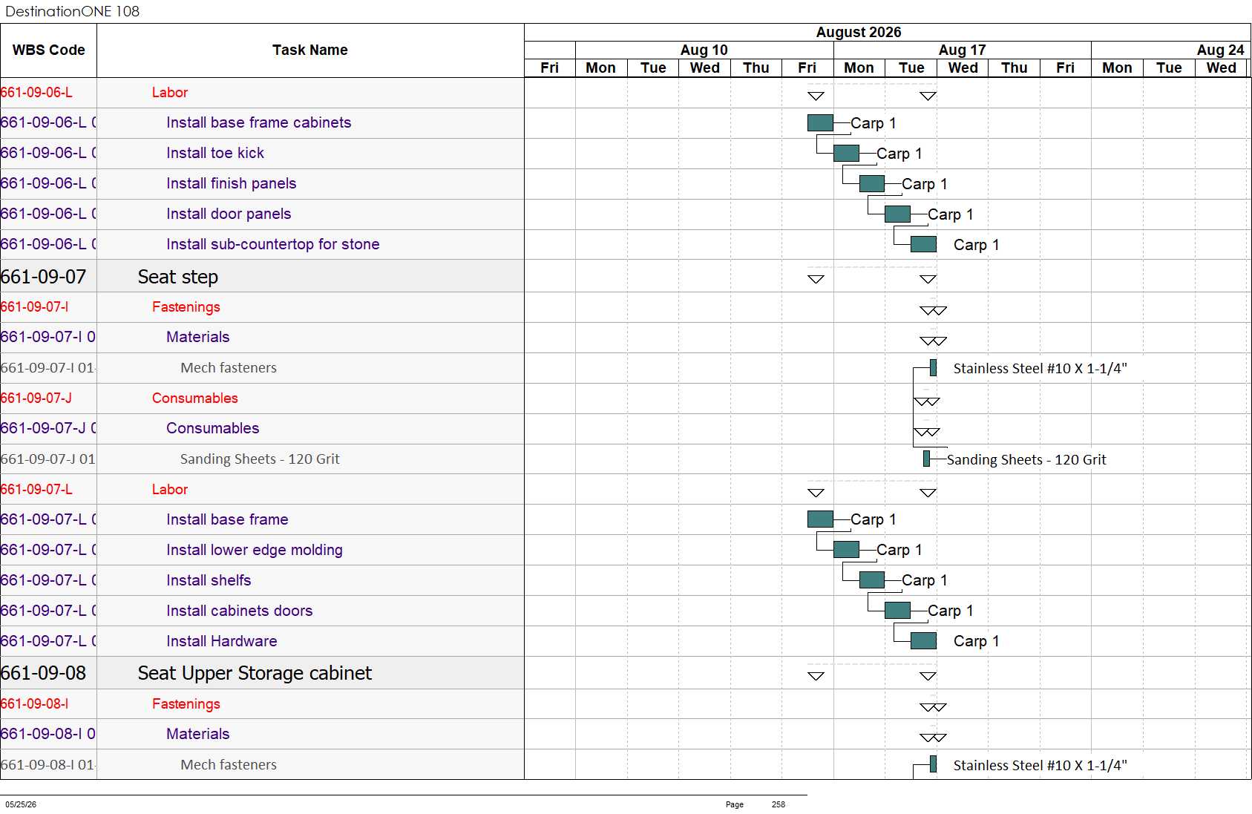Click Carp 1 label beside Install cabinets doors bar

pos(951,611)
